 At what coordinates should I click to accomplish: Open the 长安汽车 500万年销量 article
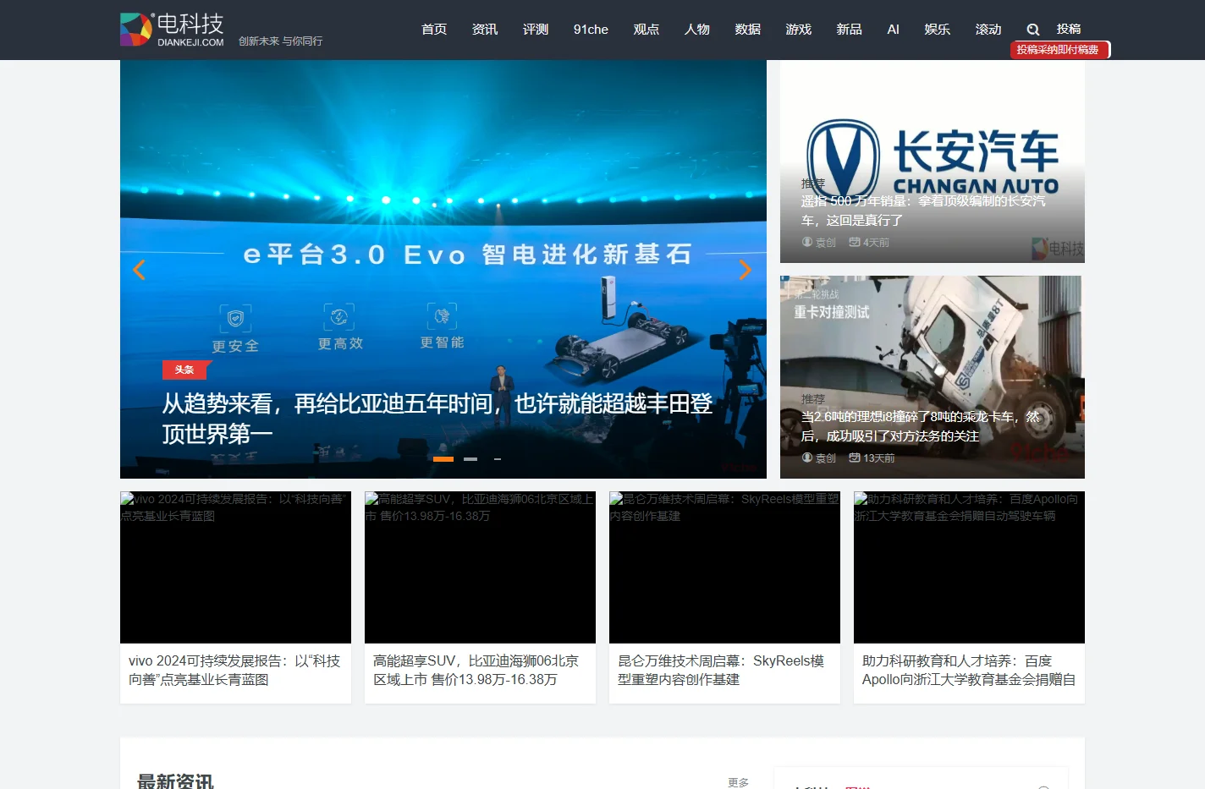coord(923,211)
